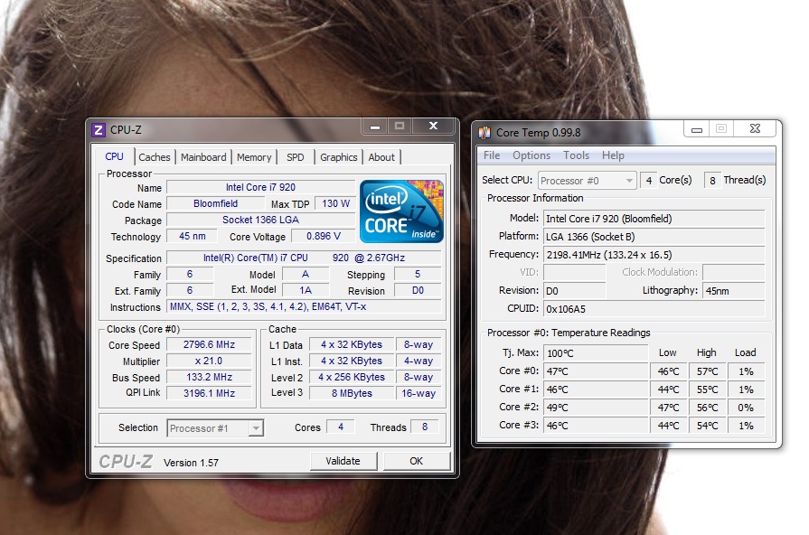
Task: Click the Code Name value Bloomfield
Action: [216, 203]
